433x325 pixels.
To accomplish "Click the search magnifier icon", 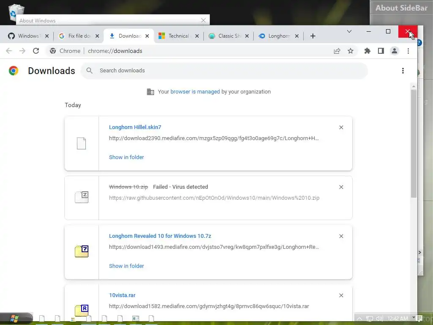I will pyautogui.click(x=89, y=71).
